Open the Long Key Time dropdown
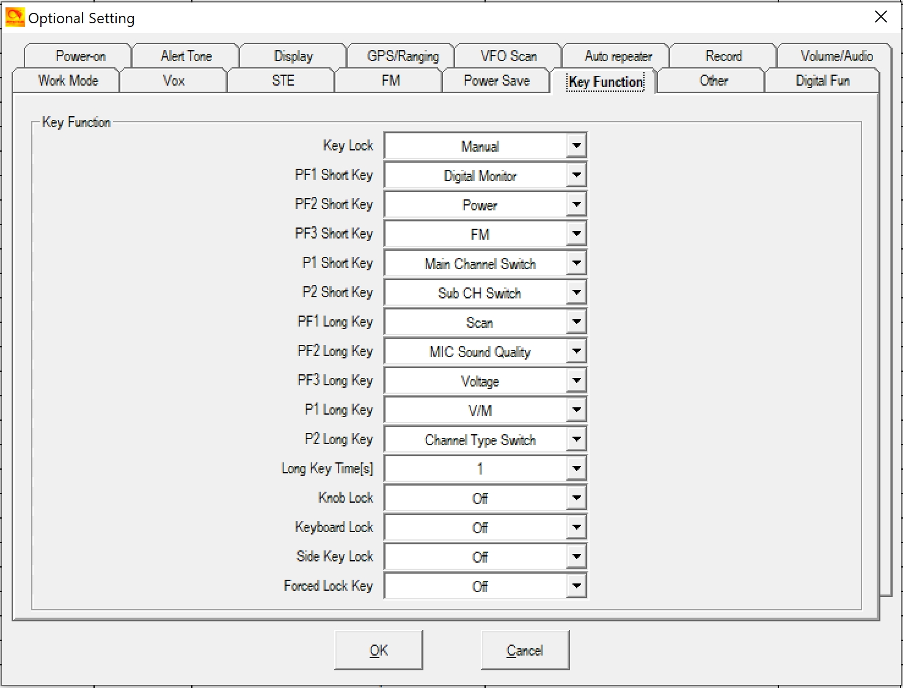Viewport: 903px width, 688px height. [x=576, y=469]
